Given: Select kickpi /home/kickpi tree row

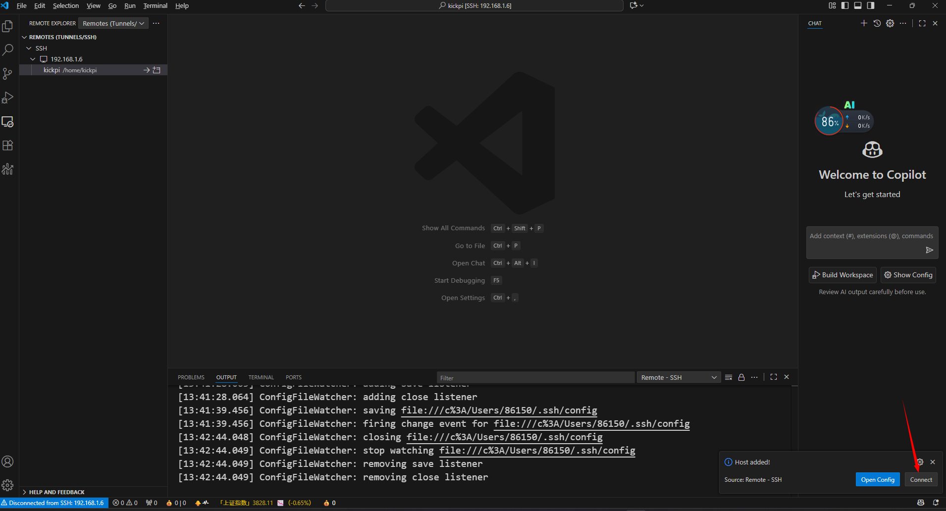Looking at the screenshot, I should click(x=93, y=70).
